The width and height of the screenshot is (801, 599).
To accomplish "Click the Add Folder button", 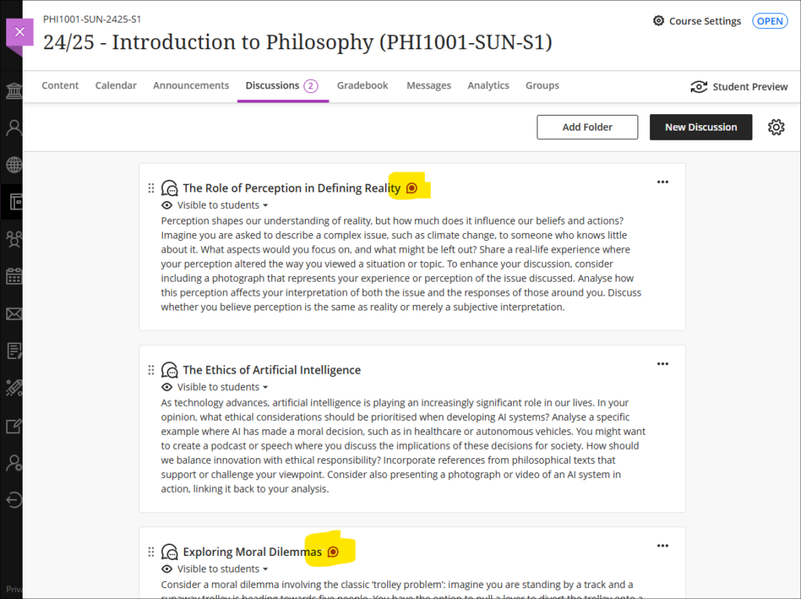I will 587,127.
